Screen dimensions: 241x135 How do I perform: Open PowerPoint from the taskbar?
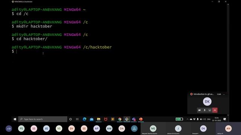141,119
